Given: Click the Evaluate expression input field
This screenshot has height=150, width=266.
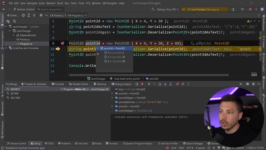Looking at the screenshot, I should click(151, 117).
